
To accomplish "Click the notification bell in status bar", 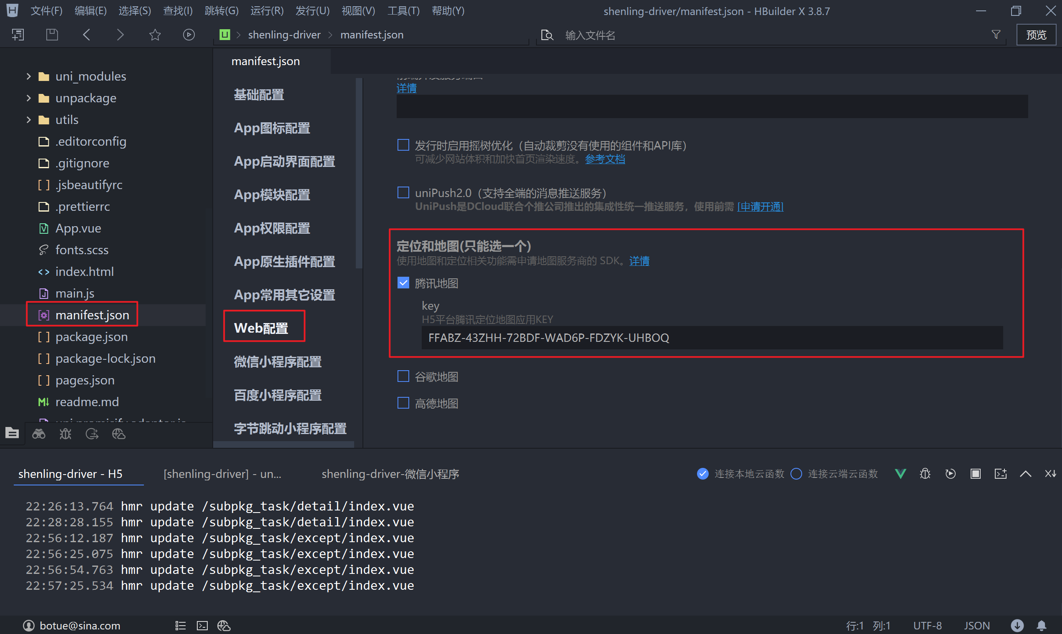I will coord(1042,626).
